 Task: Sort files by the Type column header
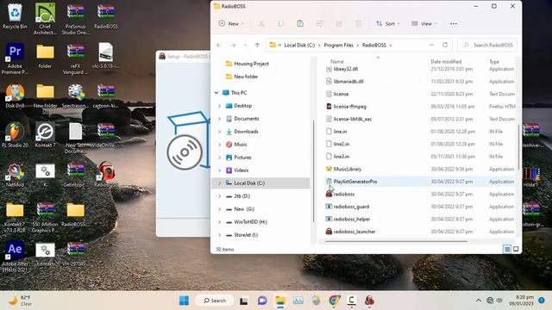[x=494, y=61]
